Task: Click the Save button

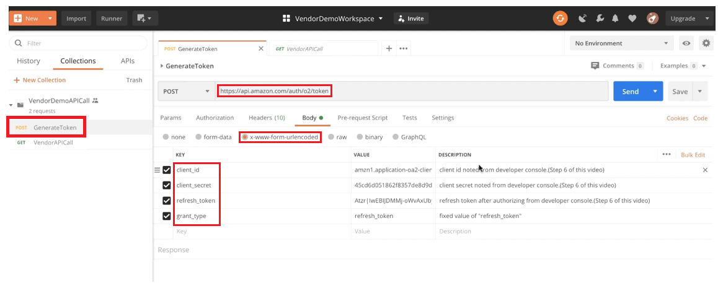Action: [x=680, y=92]
